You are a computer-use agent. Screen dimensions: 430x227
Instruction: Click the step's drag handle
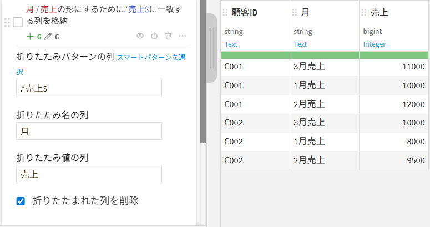(x=7, y=22)
